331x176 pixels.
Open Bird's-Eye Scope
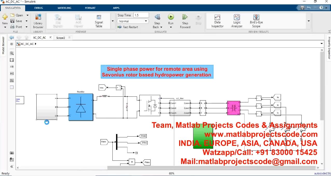pos(256,21)
